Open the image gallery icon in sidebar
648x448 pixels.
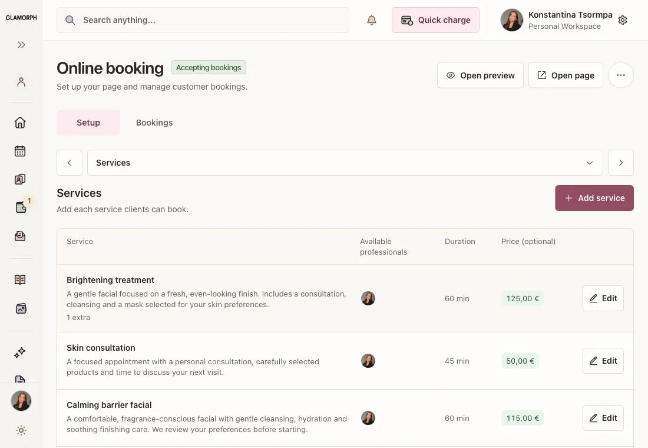[21, 308]
